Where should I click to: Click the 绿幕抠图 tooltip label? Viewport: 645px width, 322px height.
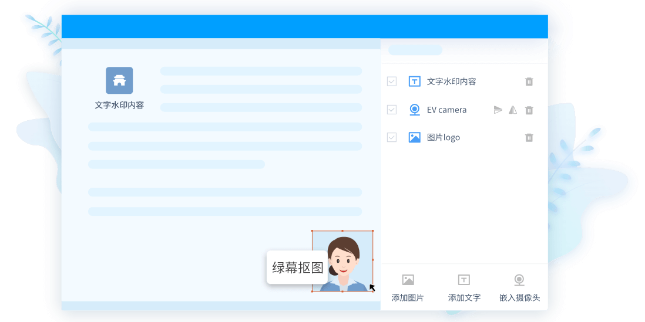[x=298, y=267]
